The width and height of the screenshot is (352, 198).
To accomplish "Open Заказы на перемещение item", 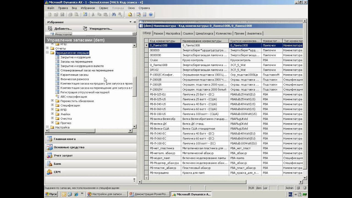I will [x=76, y=62].
